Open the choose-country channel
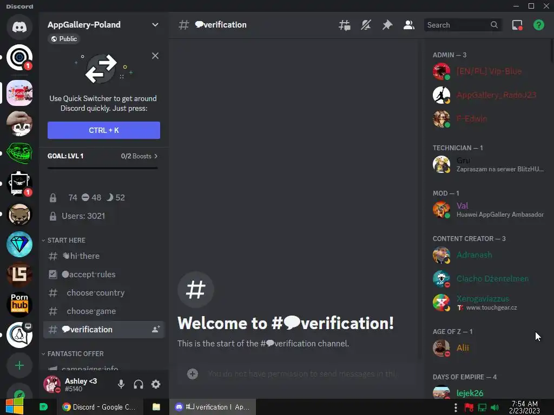This screenshot has width=554, height=415. pos(103,292)
